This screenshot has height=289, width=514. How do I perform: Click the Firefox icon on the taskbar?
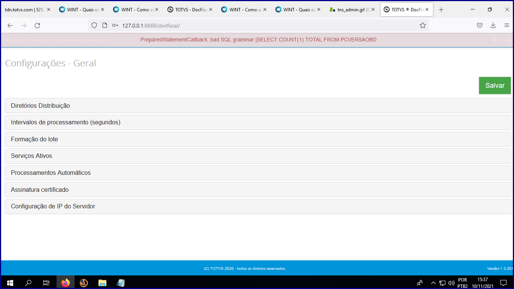tap(65, 283)
